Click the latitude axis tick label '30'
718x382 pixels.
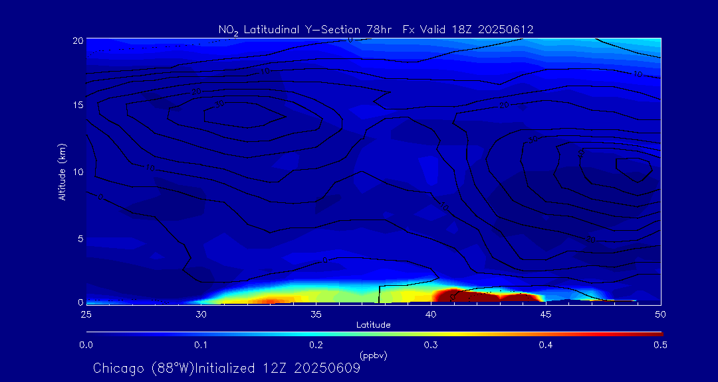click(201, 314)
